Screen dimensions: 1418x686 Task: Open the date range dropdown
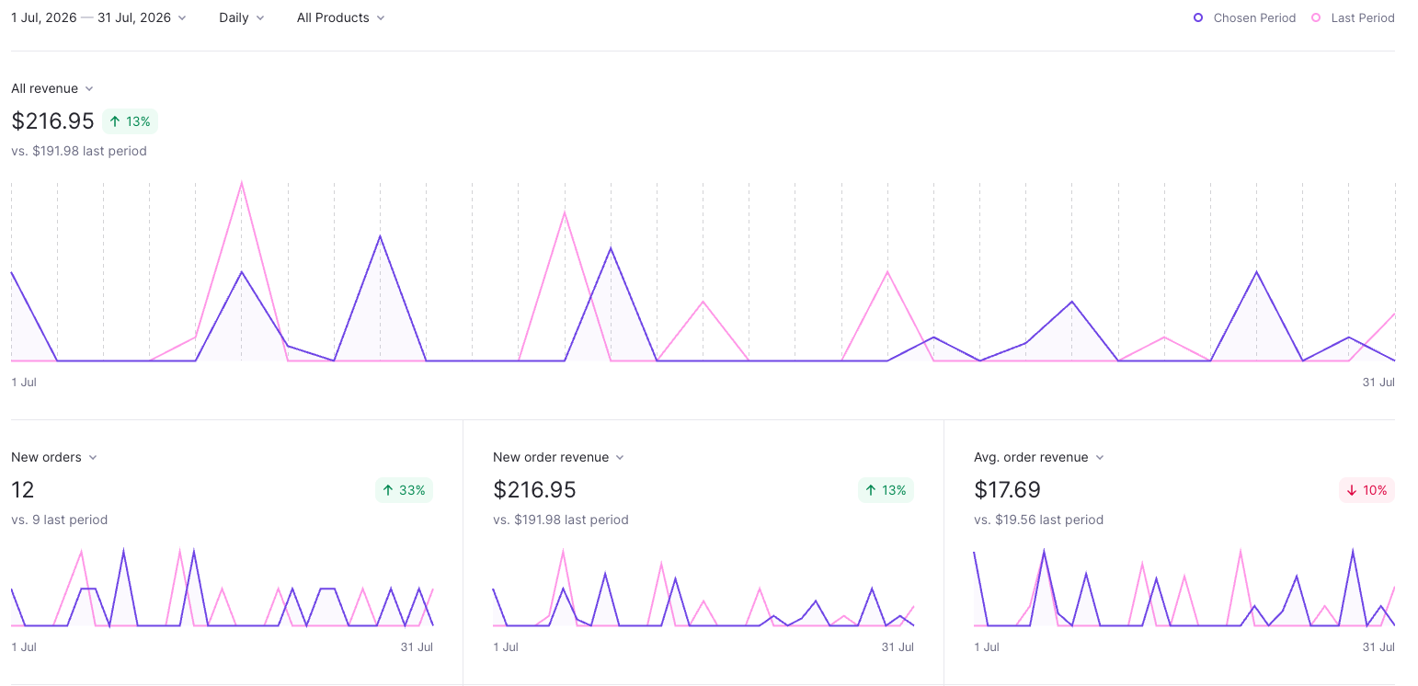coord(98,17)
